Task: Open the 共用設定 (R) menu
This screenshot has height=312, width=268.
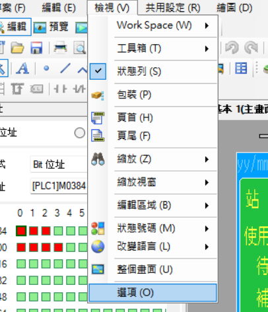Action: pyautogui.click(x=173, y=8)
